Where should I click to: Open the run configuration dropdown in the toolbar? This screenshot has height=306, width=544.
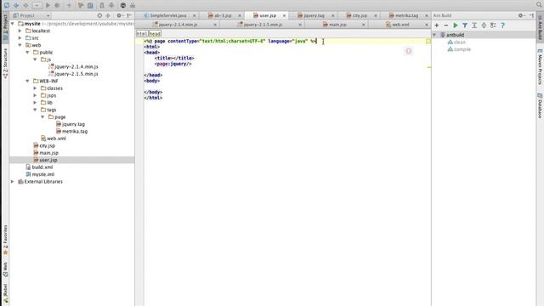coord(37,5)
